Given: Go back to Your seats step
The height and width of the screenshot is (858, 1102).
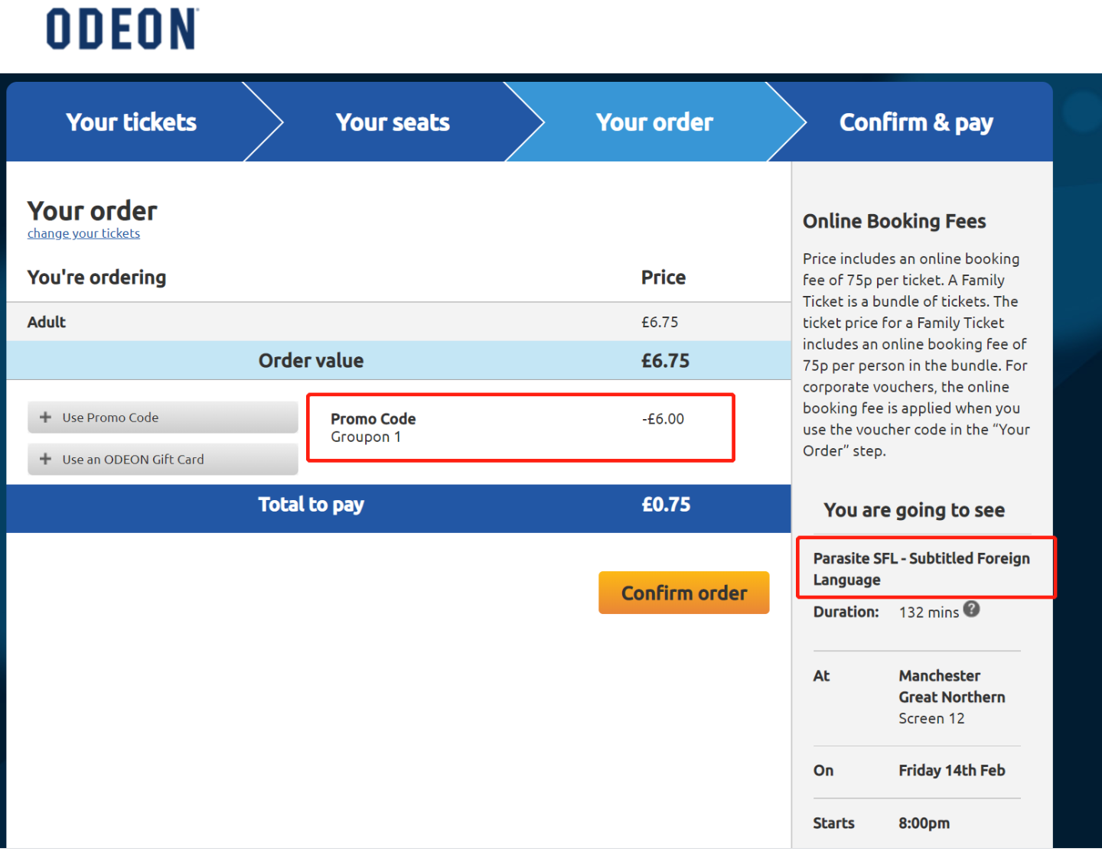Looking at the screenshot, I should click(x=393, y=122).
